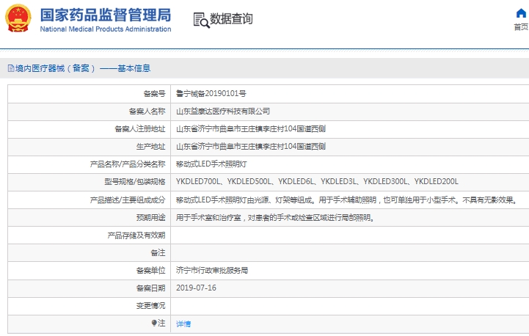Open the home page icon 首页
This screenshot has width=529, height=336.
[521, 20]
